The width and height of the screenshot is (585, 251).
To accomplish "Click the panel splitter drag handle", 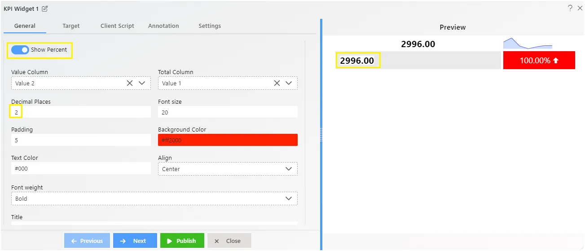I will (x=321, y=134).
